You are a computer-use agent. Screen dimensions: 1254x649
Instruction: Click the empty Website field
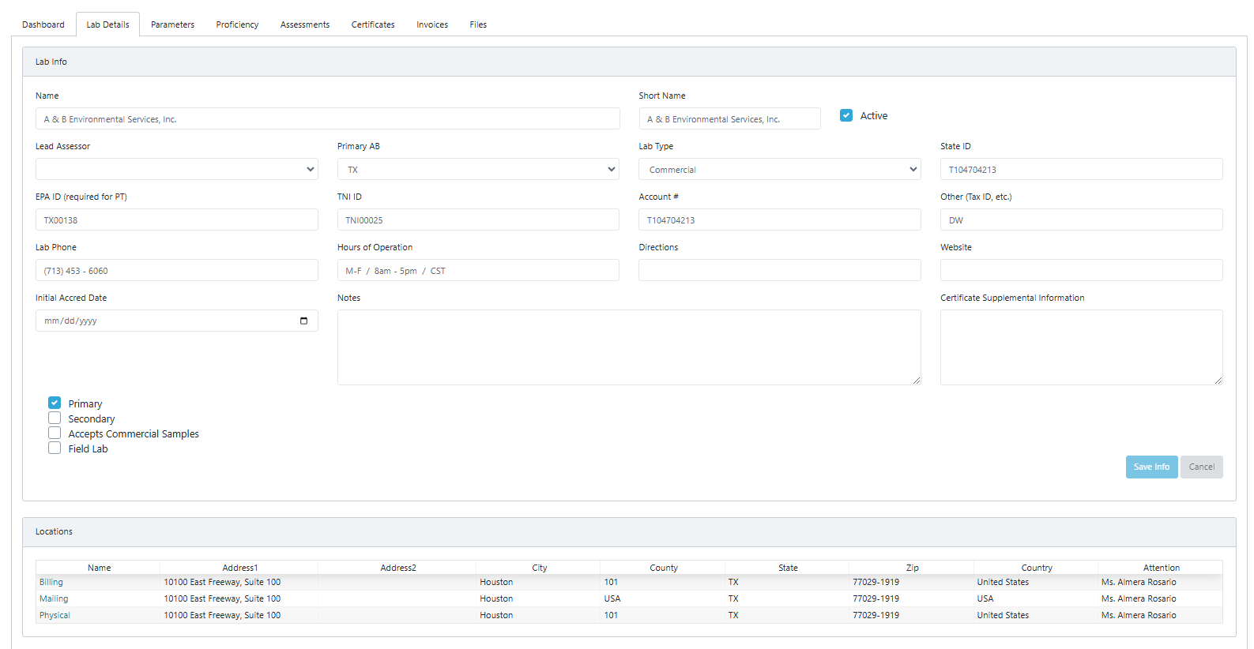tap(1082, 270)
